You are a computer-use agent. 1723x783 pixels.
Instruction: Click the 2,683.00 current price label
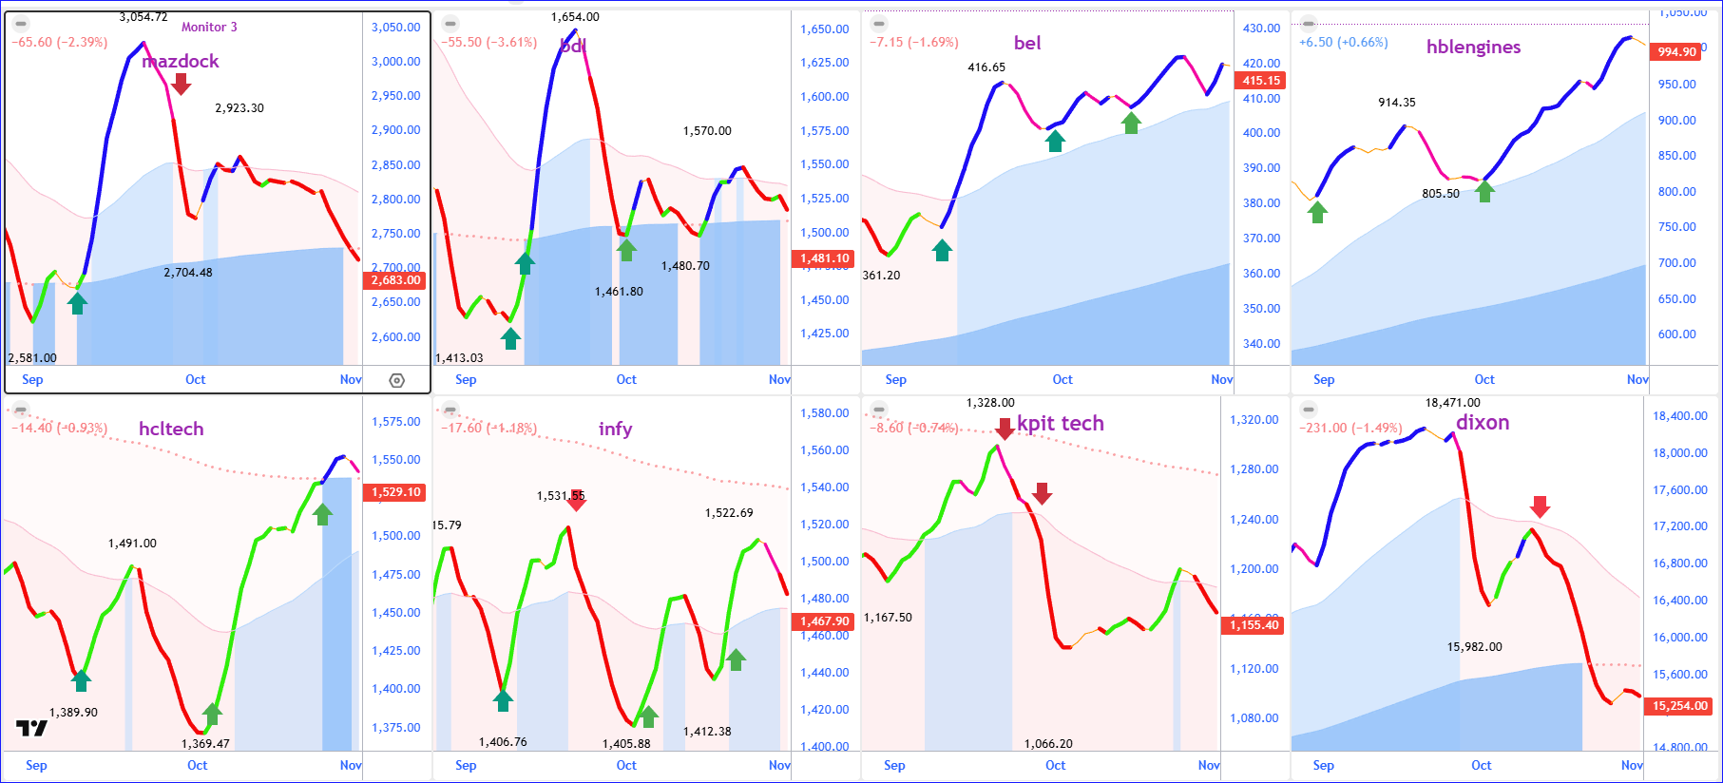pos(395,280)
